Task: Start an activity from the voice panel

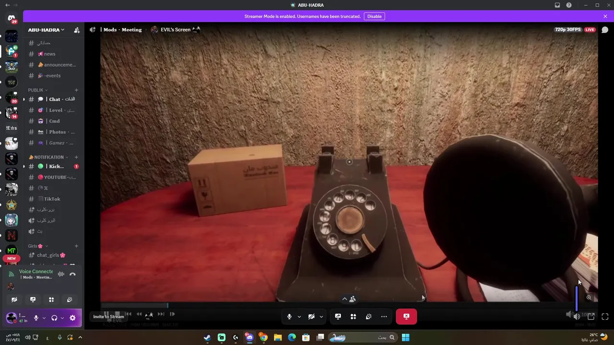Action: pos(51,299)
